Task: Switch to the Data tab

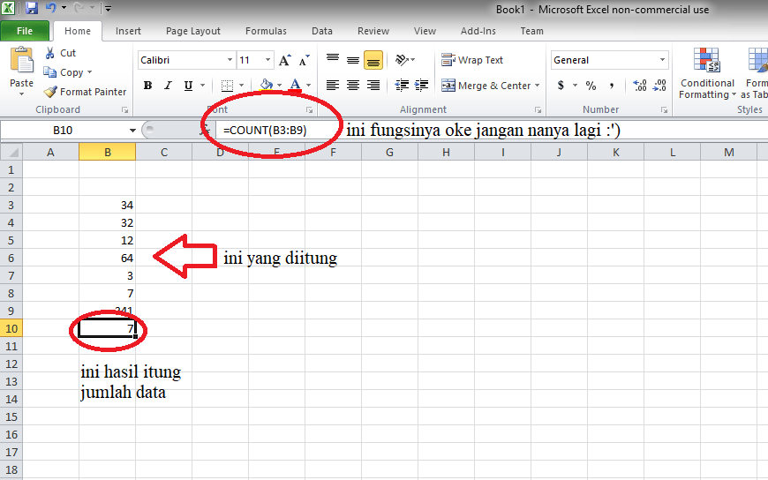Action: 322,31
